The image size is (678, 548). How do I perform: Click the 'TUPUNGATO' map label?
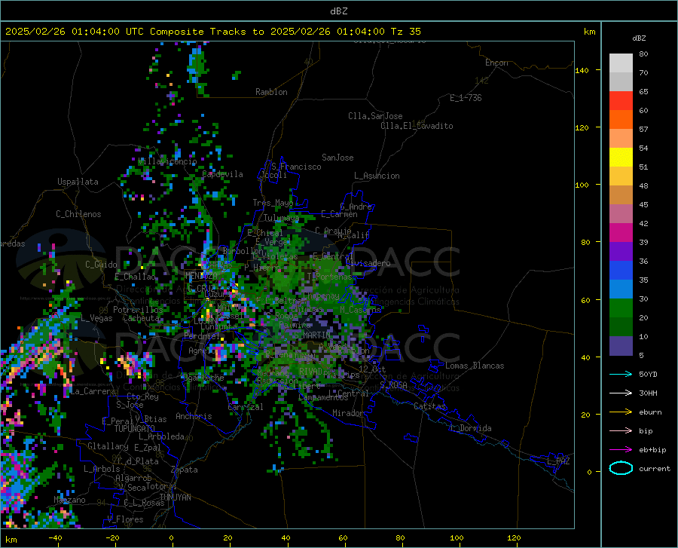click(x=135, y=429)
